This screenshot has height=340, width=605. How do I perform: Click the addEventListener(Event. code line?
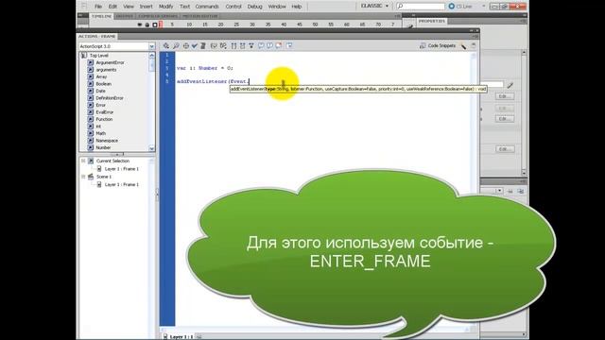pos(213,81)
